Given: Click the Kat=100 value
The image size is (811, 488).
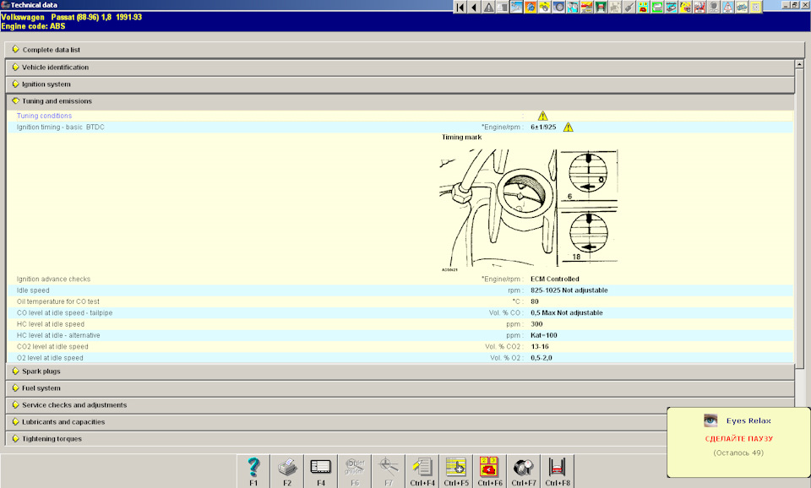Looking at the screenshot, I should (x=543, y=335).
